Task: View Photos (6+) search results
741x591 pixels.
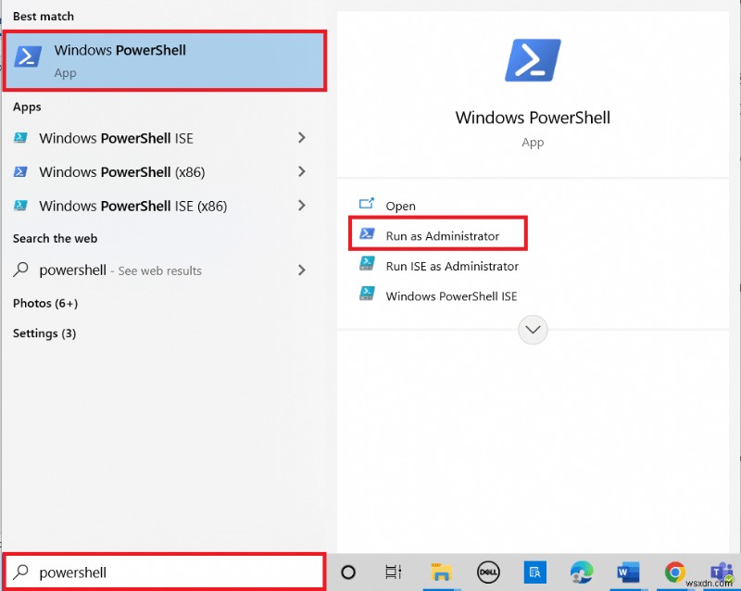Action: (x=44, y=303)
